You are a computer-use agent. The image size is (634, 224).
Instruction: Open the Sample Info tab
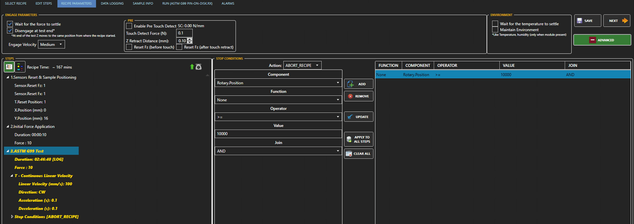click(143, 4)
